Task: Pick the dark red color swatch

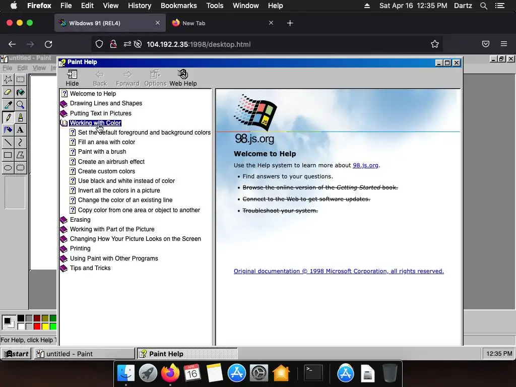Action: pos(37,318)
